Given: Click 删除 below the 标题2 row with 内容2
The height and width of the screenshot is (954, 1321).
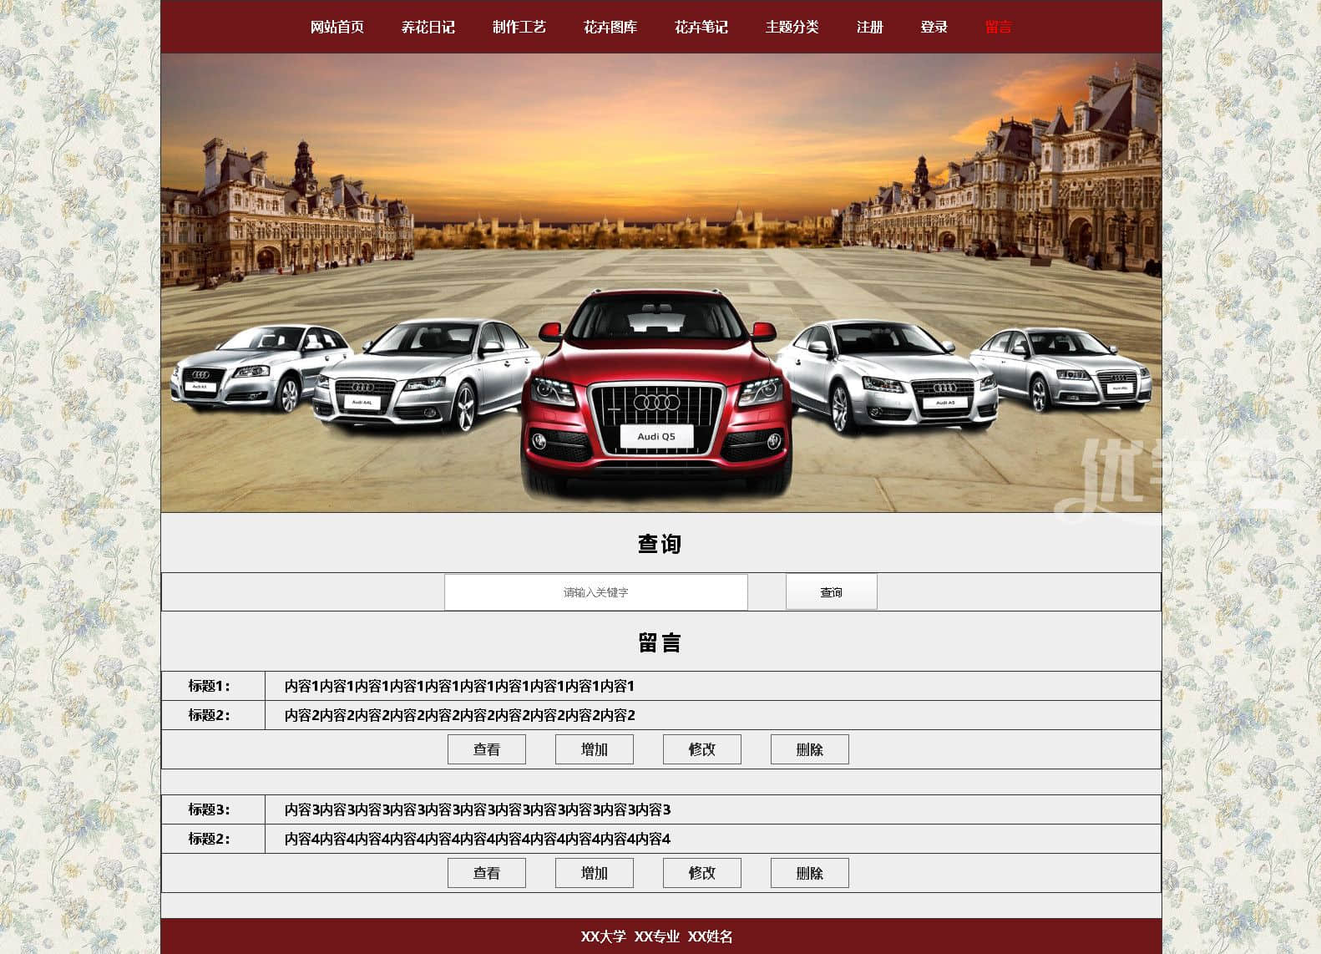Looking at the screenshot, I should point(809,749).
